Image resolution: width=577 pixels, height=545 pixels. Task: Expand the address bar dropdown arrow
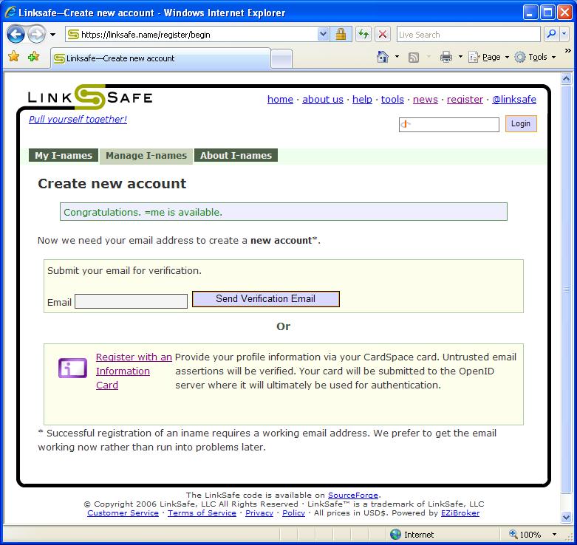(323, 35)
